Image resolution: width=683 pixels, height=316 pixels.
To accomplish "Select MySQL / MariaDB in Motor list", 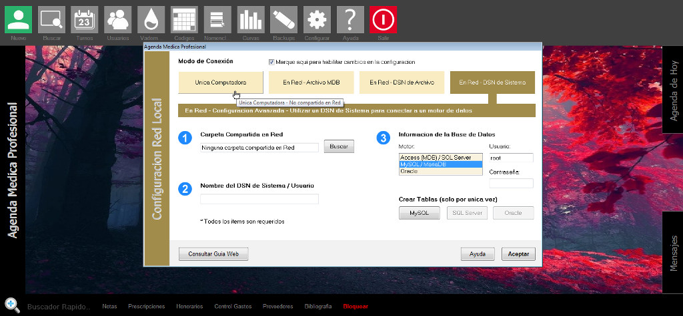I will [x=441, y=164].
